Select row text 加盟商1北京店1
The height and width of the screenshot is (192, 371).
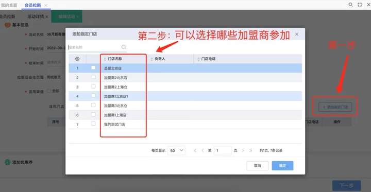[x=116, y=96]
